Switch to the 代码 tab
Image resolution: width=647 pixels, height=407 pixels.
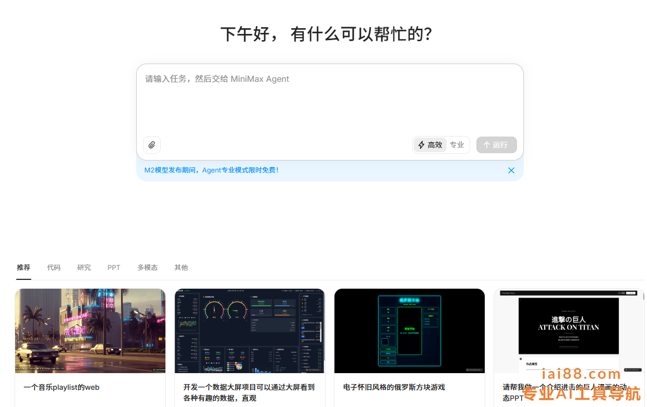54,267
